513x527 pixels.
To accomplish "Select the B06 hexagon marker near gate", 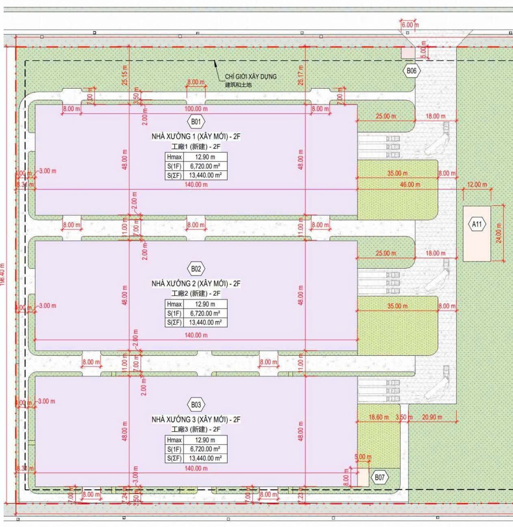I will point(411,71).
